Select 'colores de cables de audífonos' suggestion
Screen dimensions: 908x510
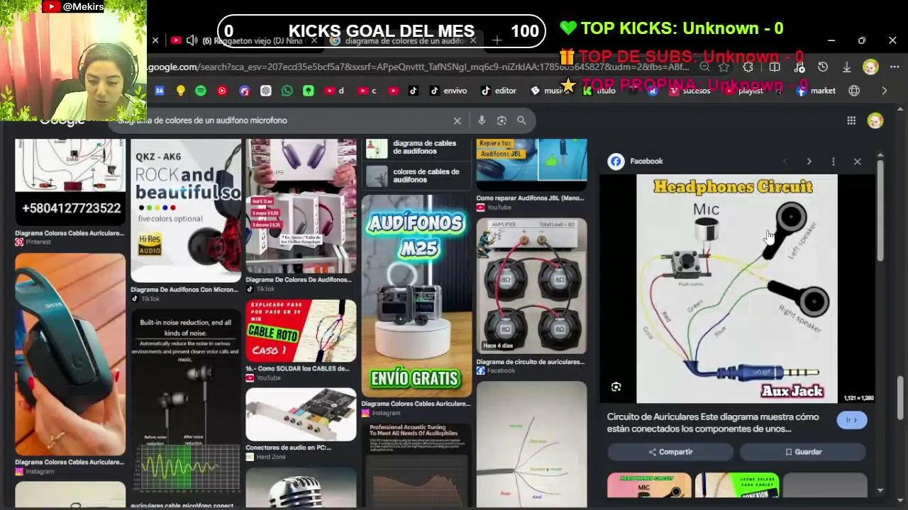point(416,175)
